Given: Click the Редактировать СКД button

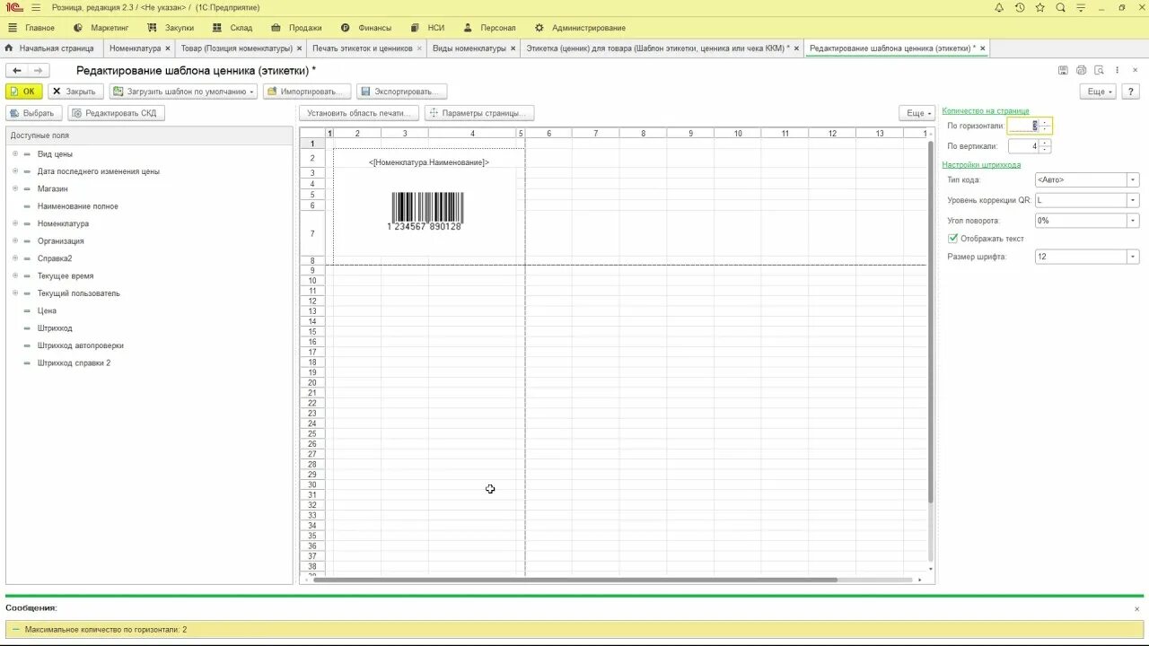Looking at the screenshot, I should (x=116, y=113).
